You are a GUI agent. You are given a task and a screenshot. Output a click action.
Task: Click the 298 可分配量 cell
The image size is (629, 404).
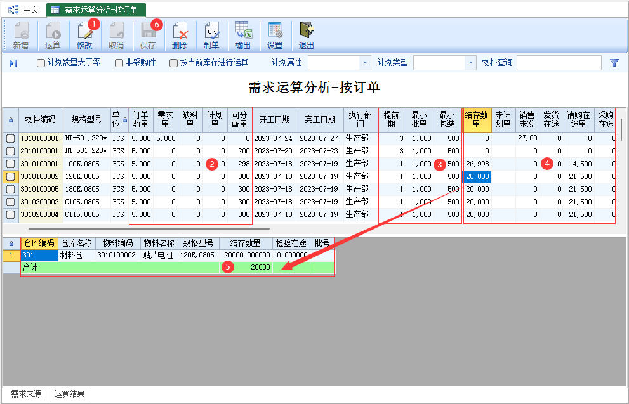click(240, 164)
